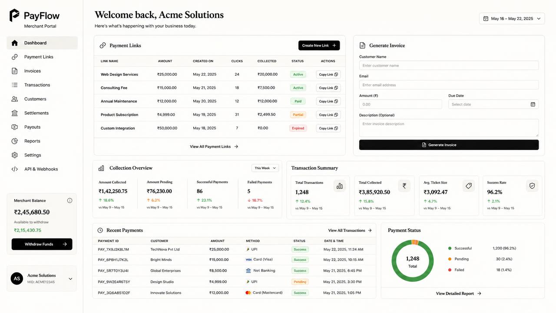Click payment ID PAY_7X9J2K8L1M

click(113, 250)
